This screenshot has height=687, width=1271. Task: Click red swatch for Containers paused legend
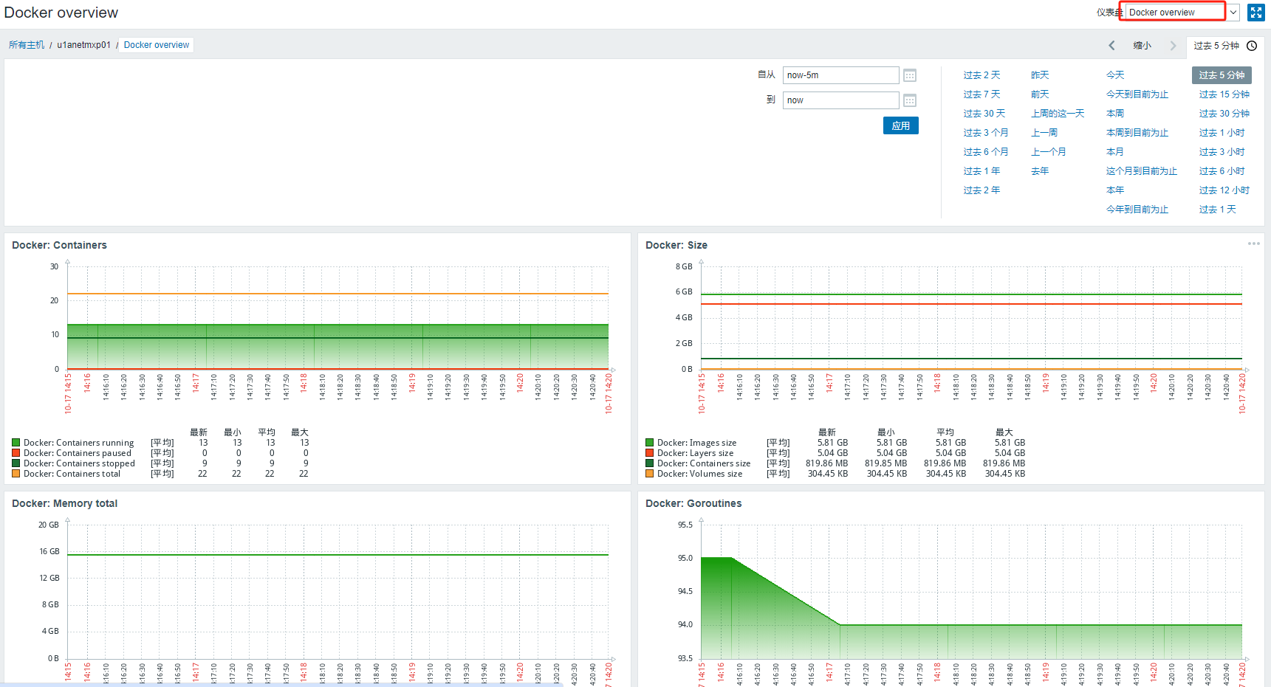click(x=16, y=453)
